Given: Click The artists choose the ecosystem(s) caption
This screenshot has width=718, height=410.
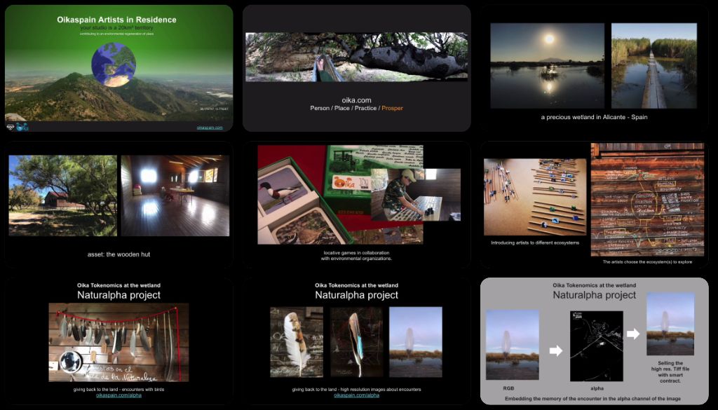Looking at the screenshot, I should click(647, 262).
